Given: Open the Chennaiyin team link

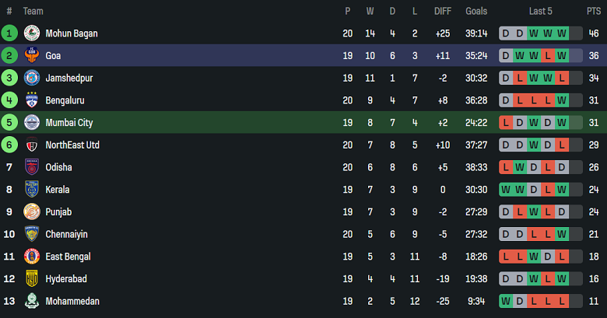Looking at the screenshot, I should point(67,234).
